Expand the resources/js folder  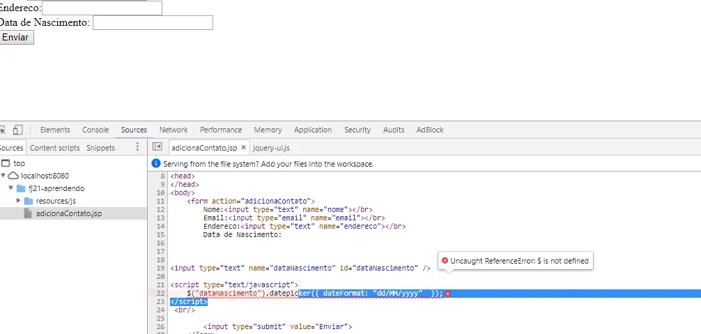tap(19, 201)
